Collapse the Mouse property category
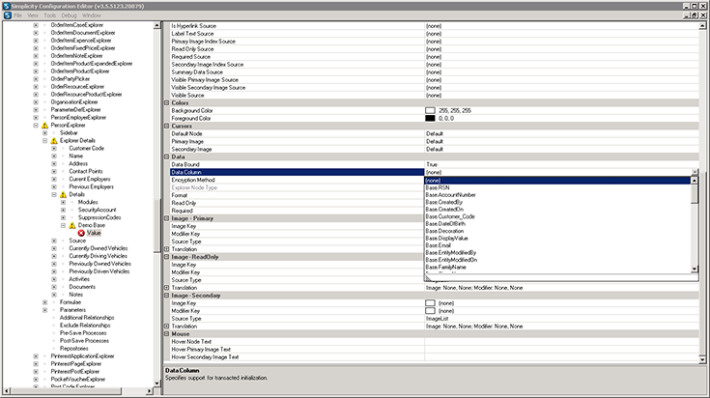This screenshot has height=398, width=710. 166,333
